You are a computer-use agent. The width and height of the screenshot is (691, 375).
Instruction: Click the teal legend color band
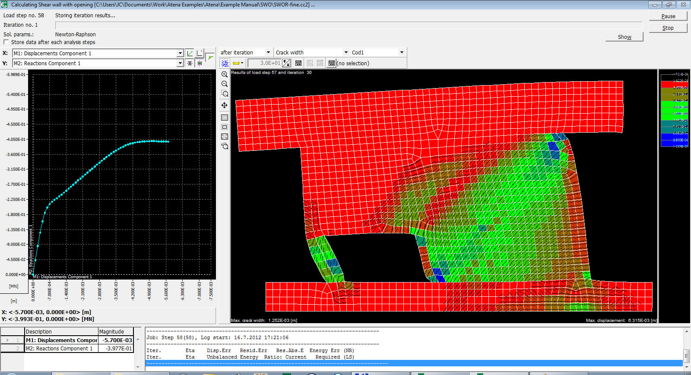[675, 127]
